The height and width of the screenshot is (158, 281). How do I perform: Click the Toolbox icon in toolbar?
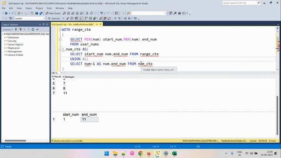180,13
